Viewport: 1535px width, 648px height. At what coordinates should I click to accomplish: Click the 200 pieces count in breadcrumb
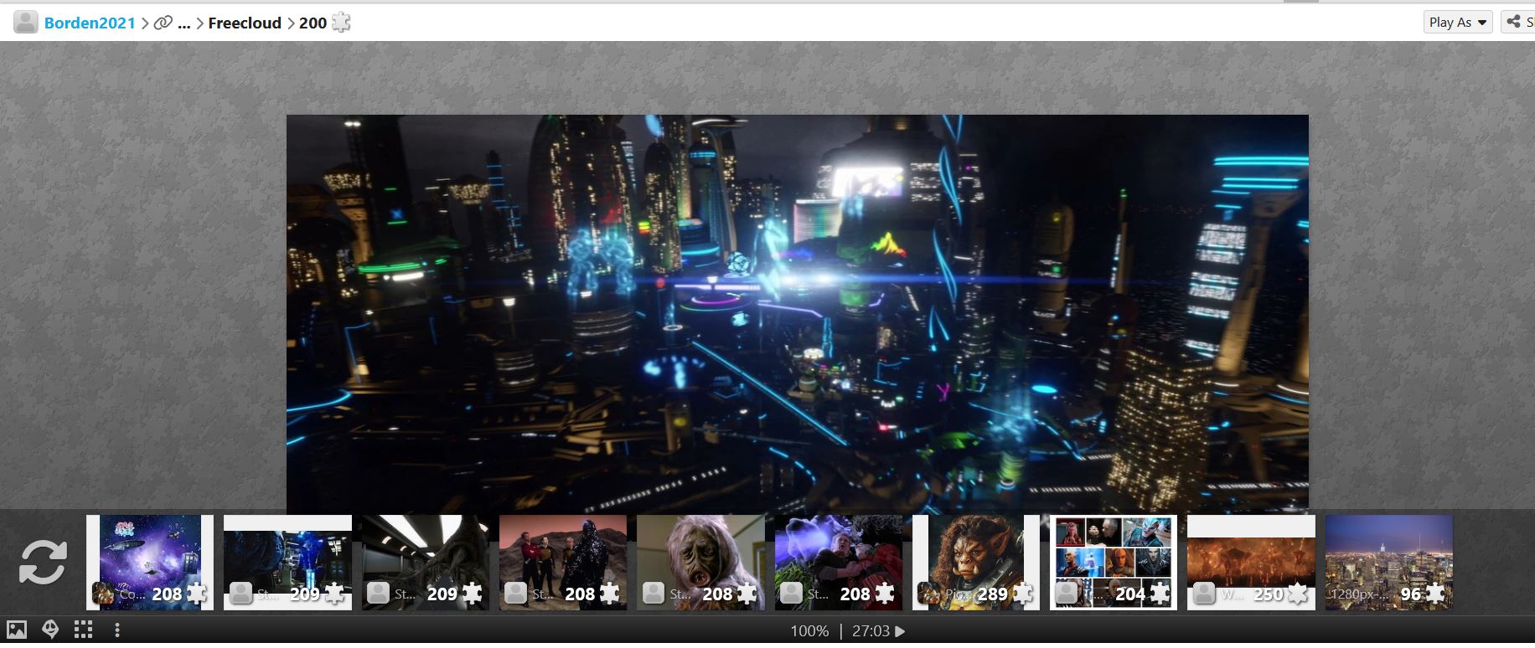[x=313, y=23]
